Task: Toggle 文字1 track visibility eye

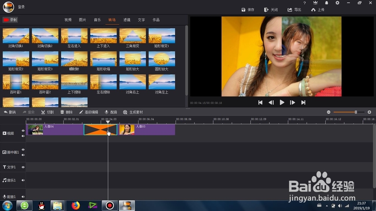Action: pyautogui.click(x=23, y=167)
